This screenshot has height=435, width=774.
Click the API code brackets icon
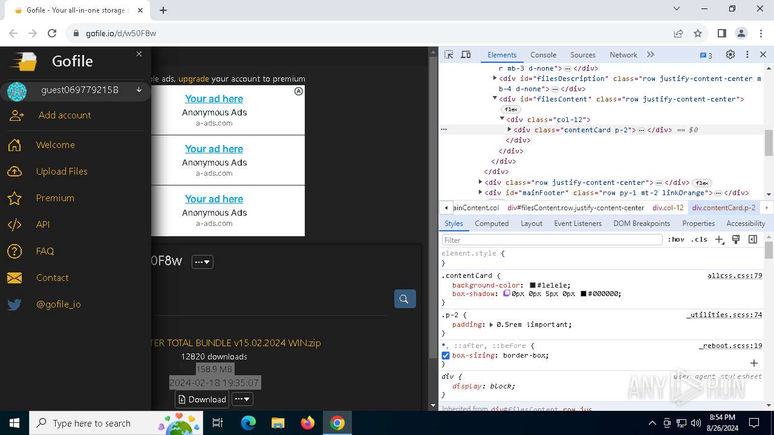click(15, 225)
